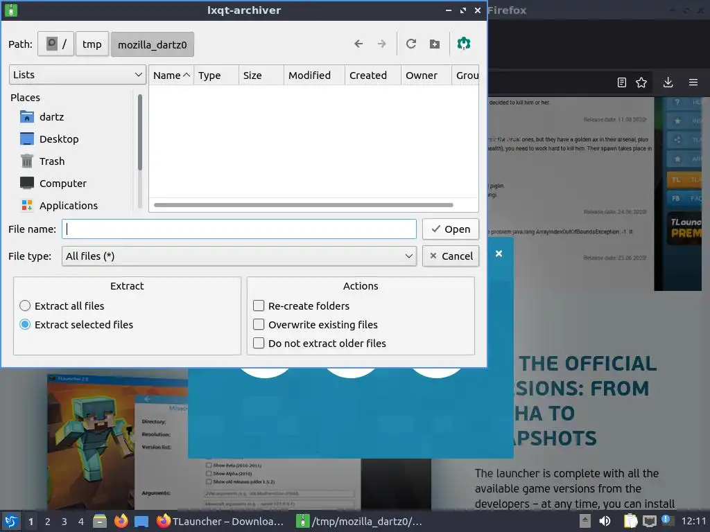Click the FB Facebook button on webpage
The width and height of the screenshot is (710, 532).
point(684,198)
